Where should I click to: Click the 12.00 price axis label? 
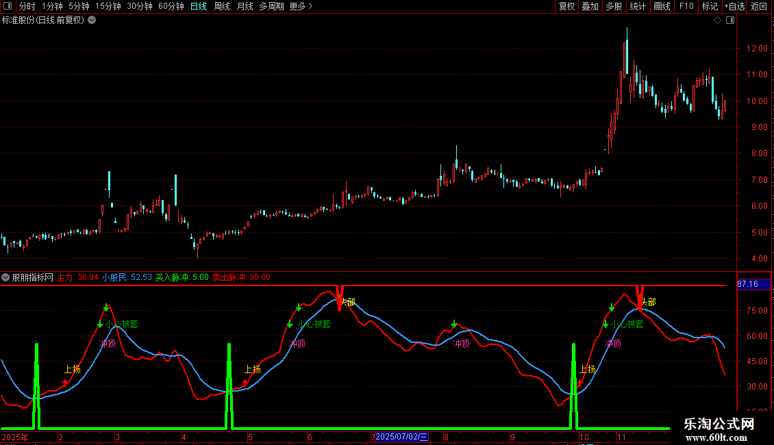point(757,49)
